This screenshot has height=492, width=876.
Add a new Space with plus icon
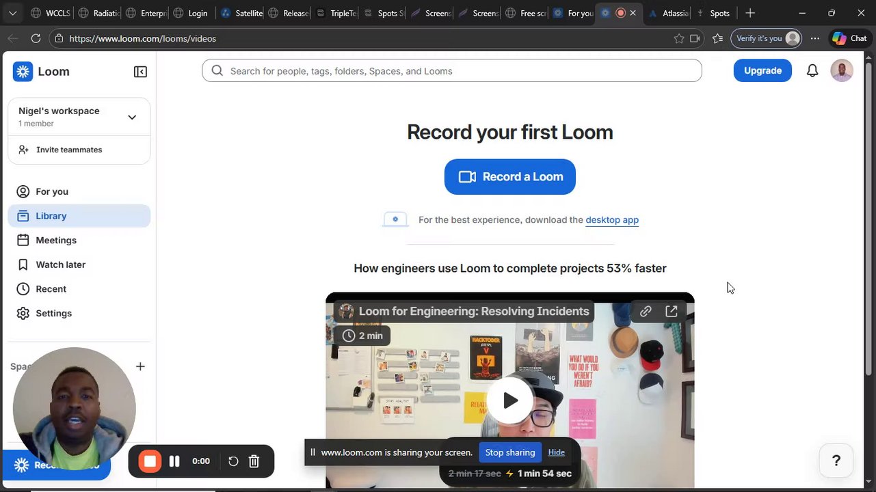tap(140, 366)
